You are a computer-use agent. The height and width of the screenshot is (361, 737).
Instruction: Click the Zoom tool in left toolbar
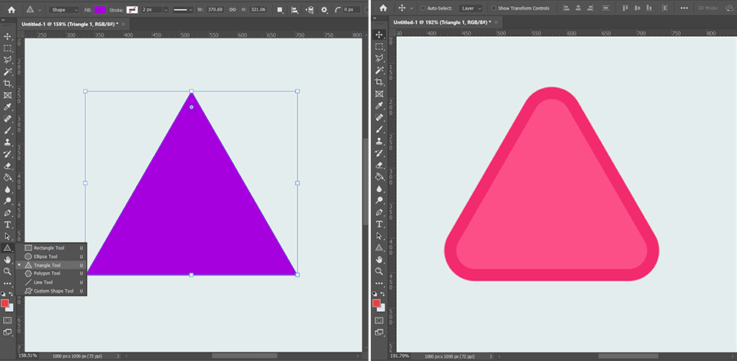[x=8, y=271]
